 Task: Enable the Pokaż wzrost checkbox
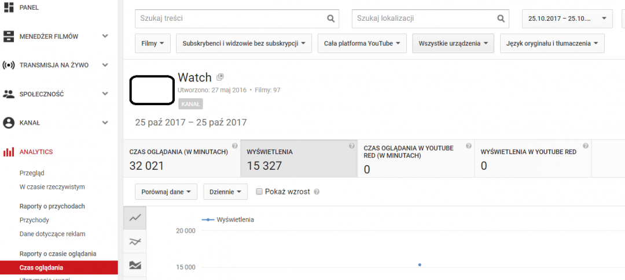click(259, 192)
